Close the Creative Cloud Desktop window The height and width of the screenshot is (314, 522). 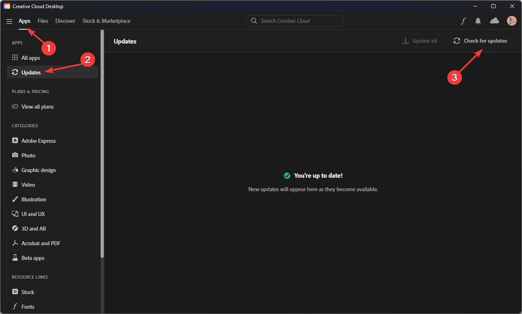tap(512, 6)
